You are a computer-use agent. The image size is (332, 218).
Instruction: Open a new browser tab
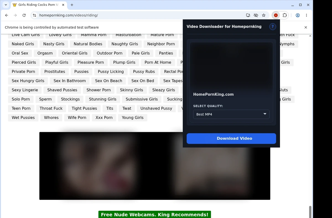[72, 5]
